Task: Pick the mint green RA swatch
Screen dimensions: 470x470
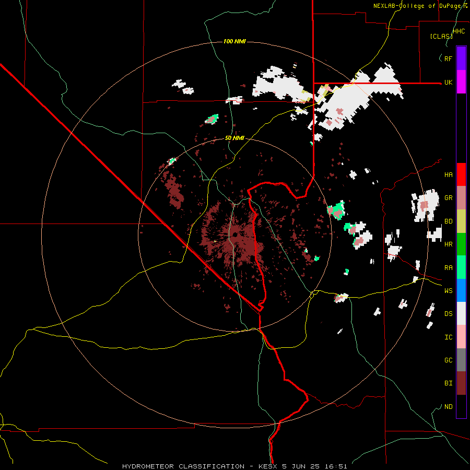Action: point(461,267)
